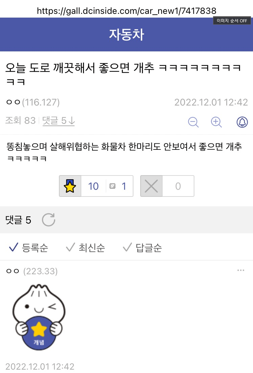Click the downvote count 0
The height and width of the screenshot is (373, 253).
178,186
